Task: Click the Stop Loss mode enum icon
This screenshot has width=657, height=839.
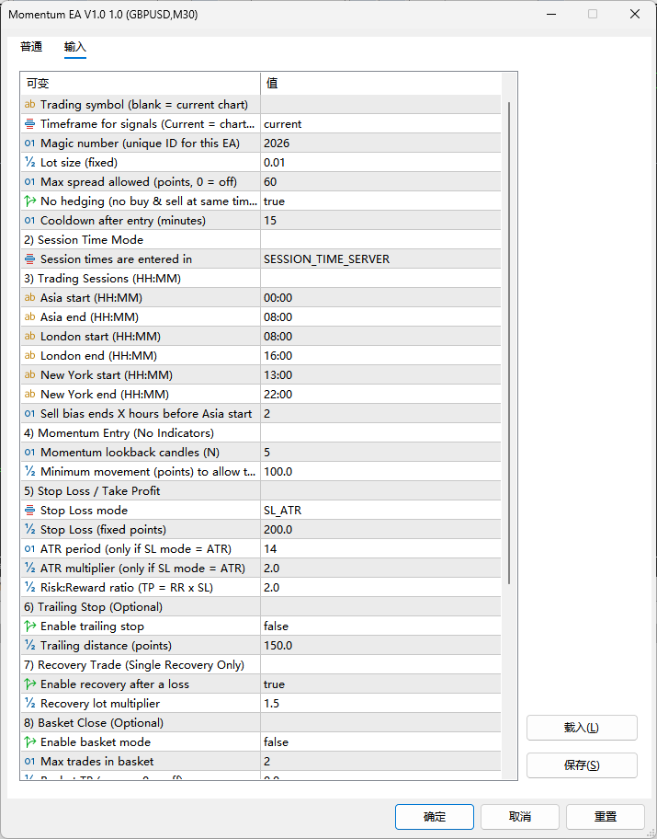Action: click(29, 511)
